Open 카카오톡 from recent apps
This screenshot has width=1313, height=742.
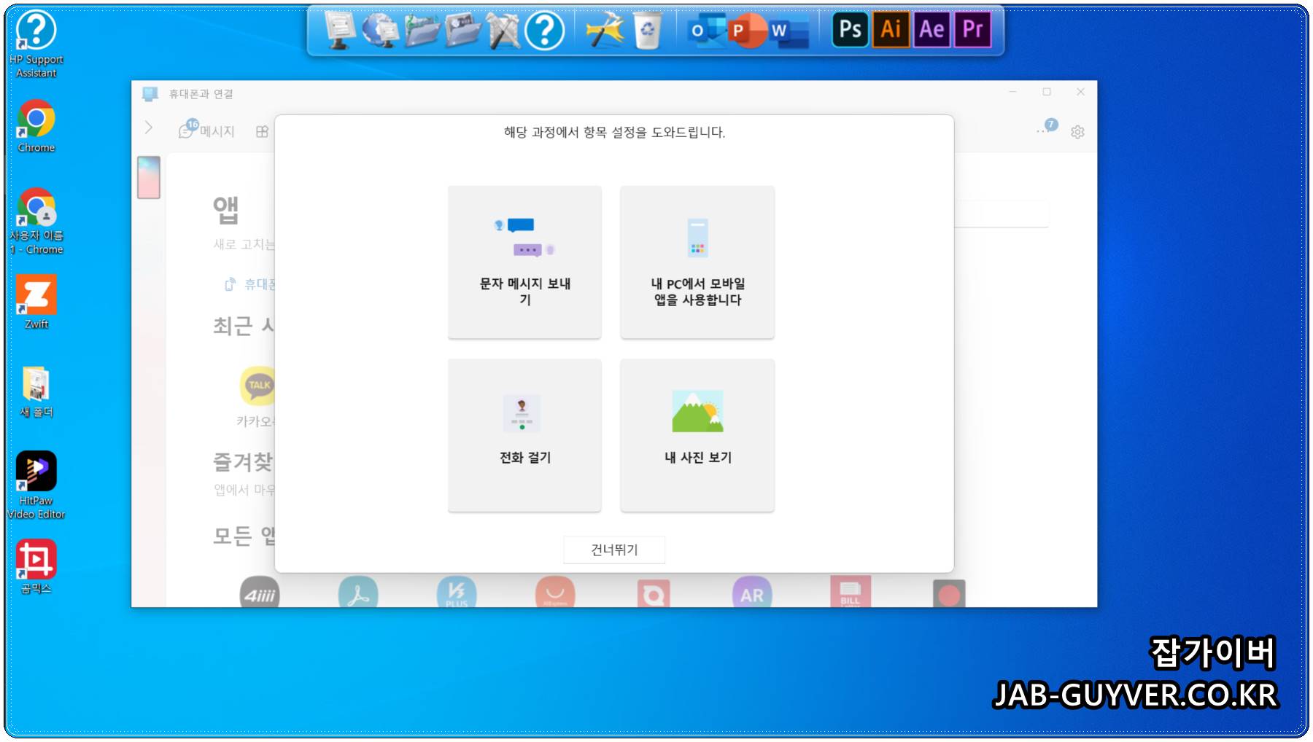257,386
